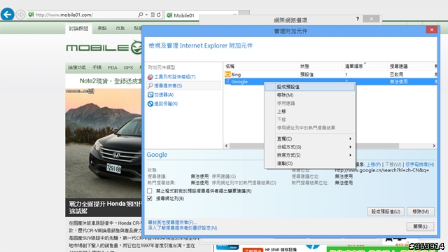The height and width of the screenshot is (252, 448).
Task: Expand the 排序方式(S) submenu
Action: tap(310, 155)
